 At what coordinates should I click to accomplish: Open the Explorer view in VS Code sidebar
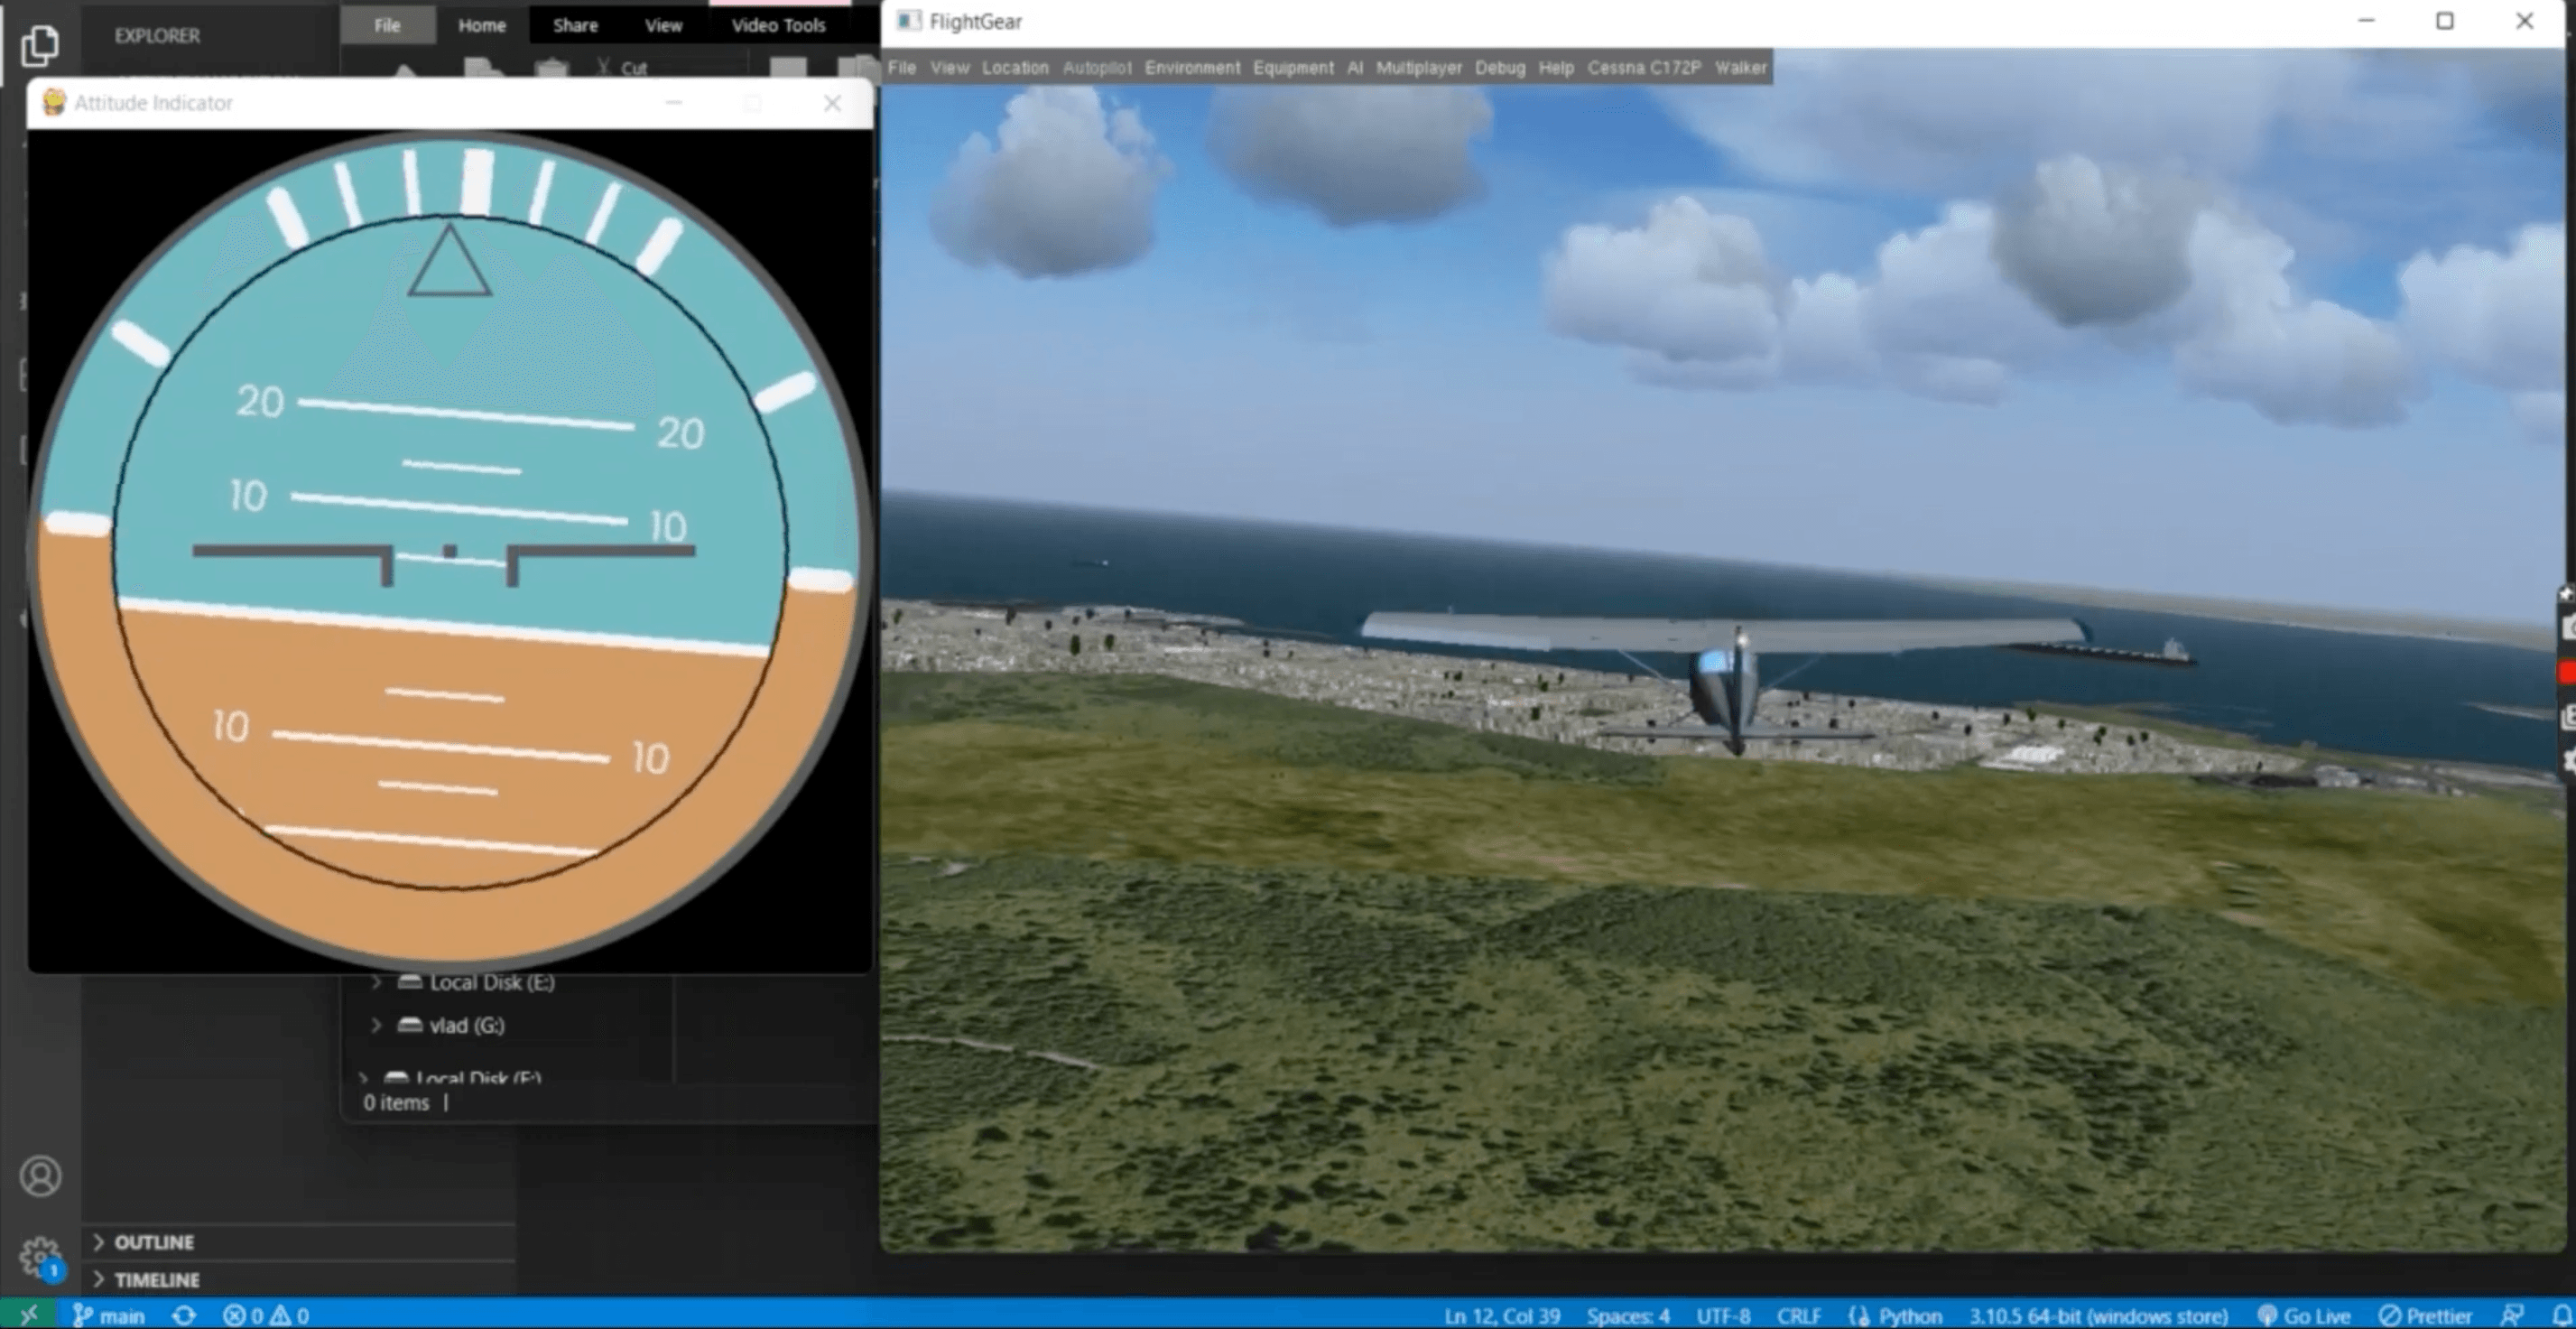[41, 45]
